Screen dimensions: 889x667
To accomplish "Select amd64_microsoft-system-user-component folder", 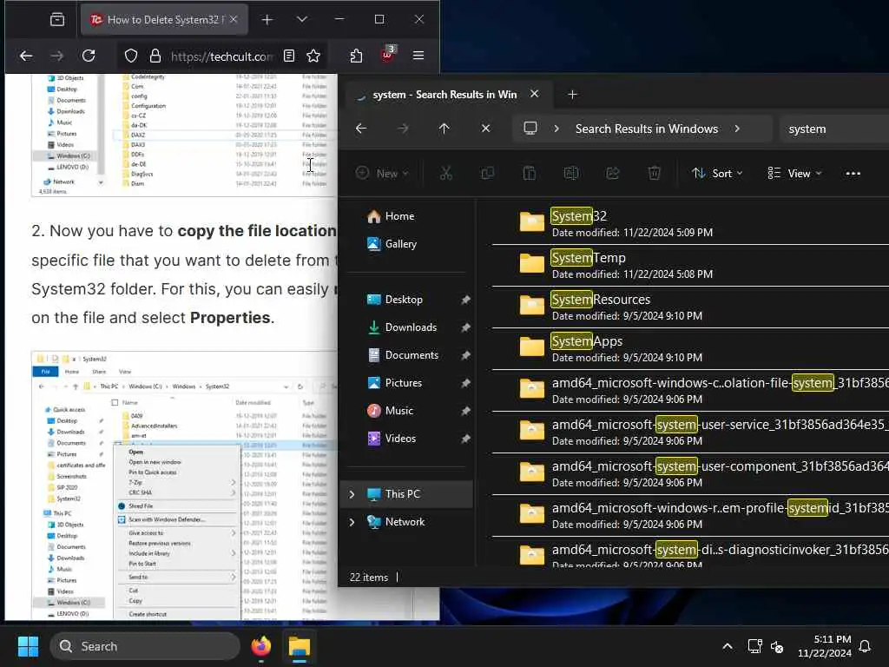I will [x=688, y=473].
